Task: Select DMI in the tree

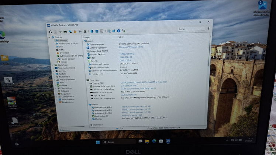Action: click(x=60, y=46)
